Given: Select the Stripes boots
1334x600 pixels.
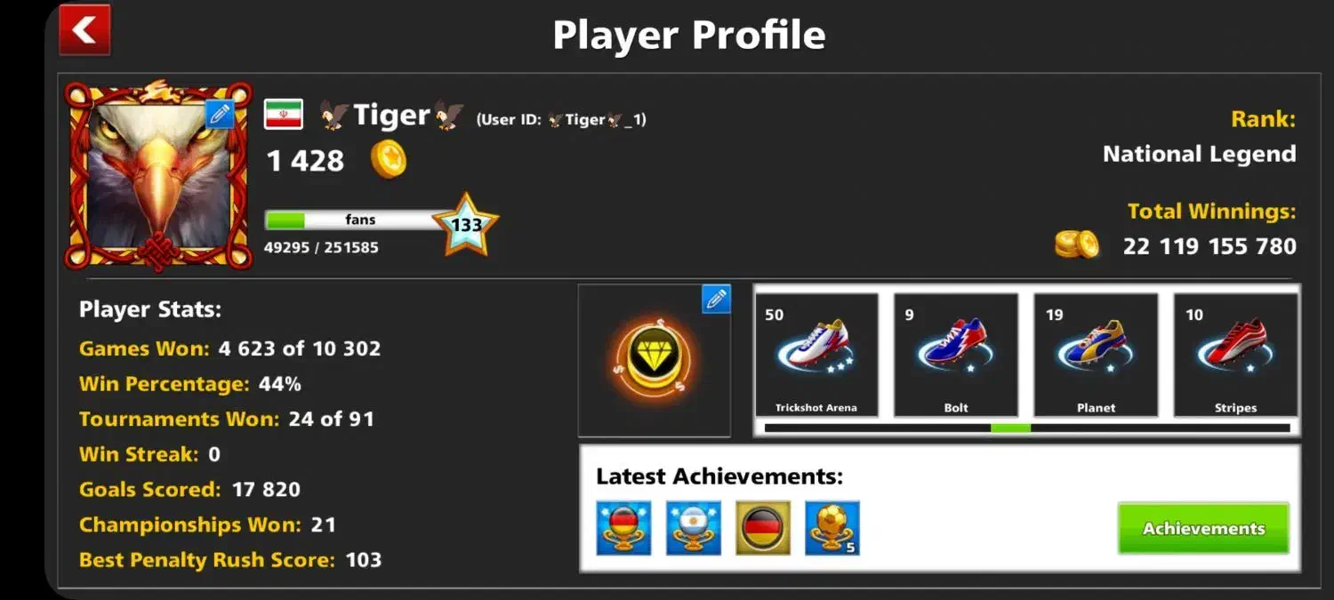Looking at the screenshot, I should pyautogui.click(x=1235, y=355).
